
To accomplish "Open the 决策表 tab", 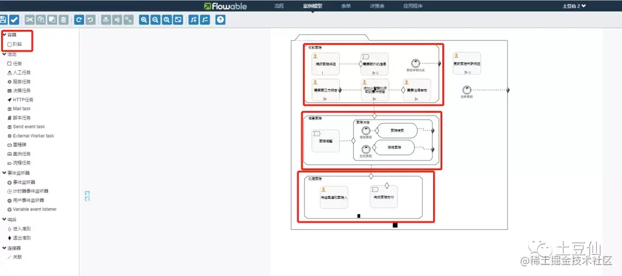I will coord(377,6).
